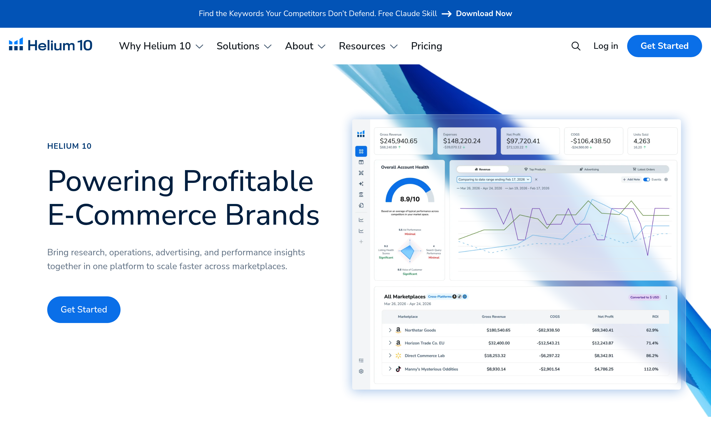Expand the Why Helium 10 menu

(x=161, y=46)
